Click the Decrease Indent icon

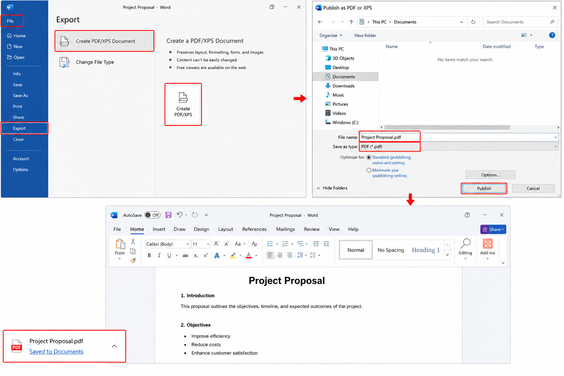pos(316,244)
